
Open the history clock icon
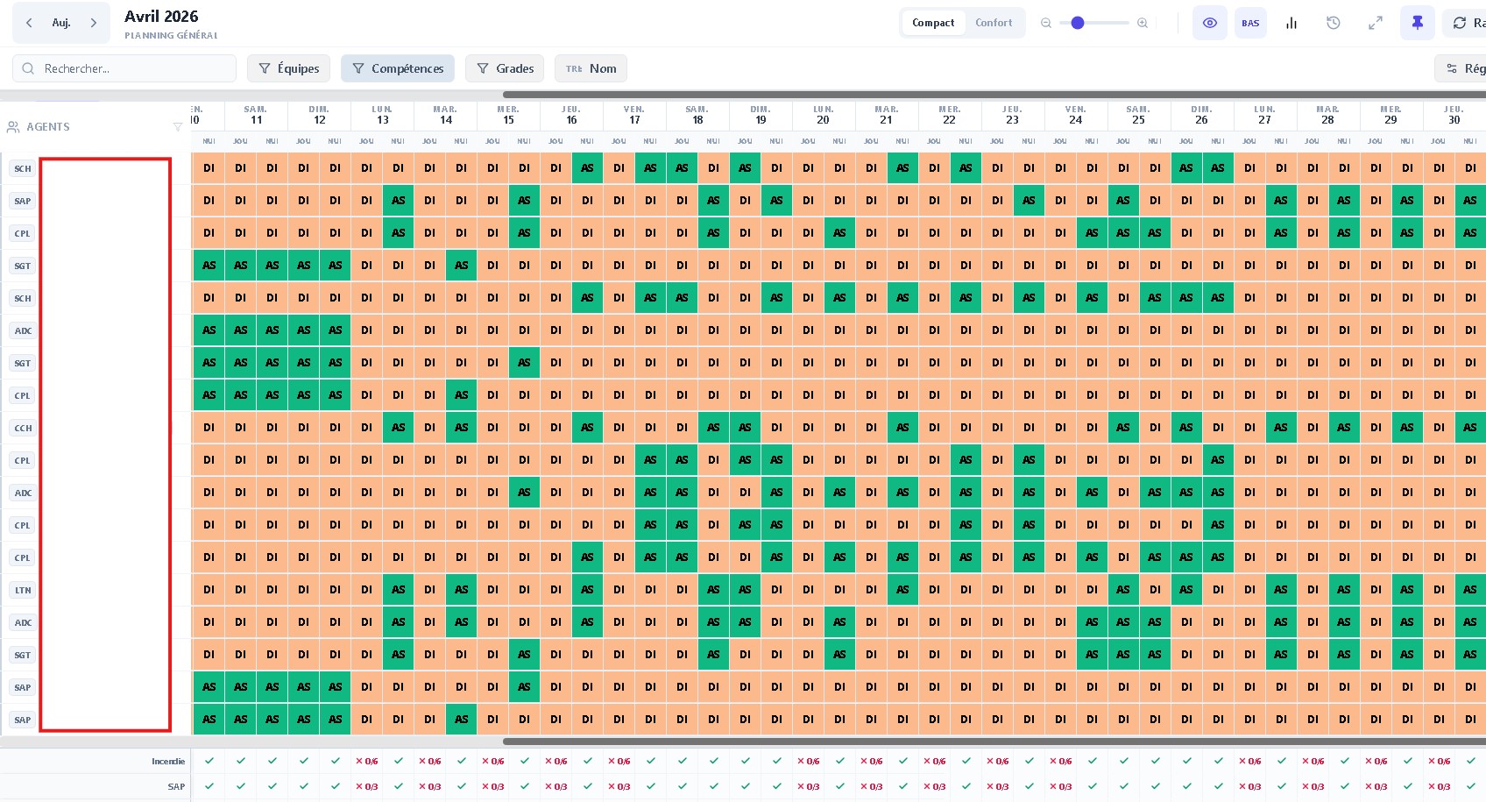click(1334, 23)
